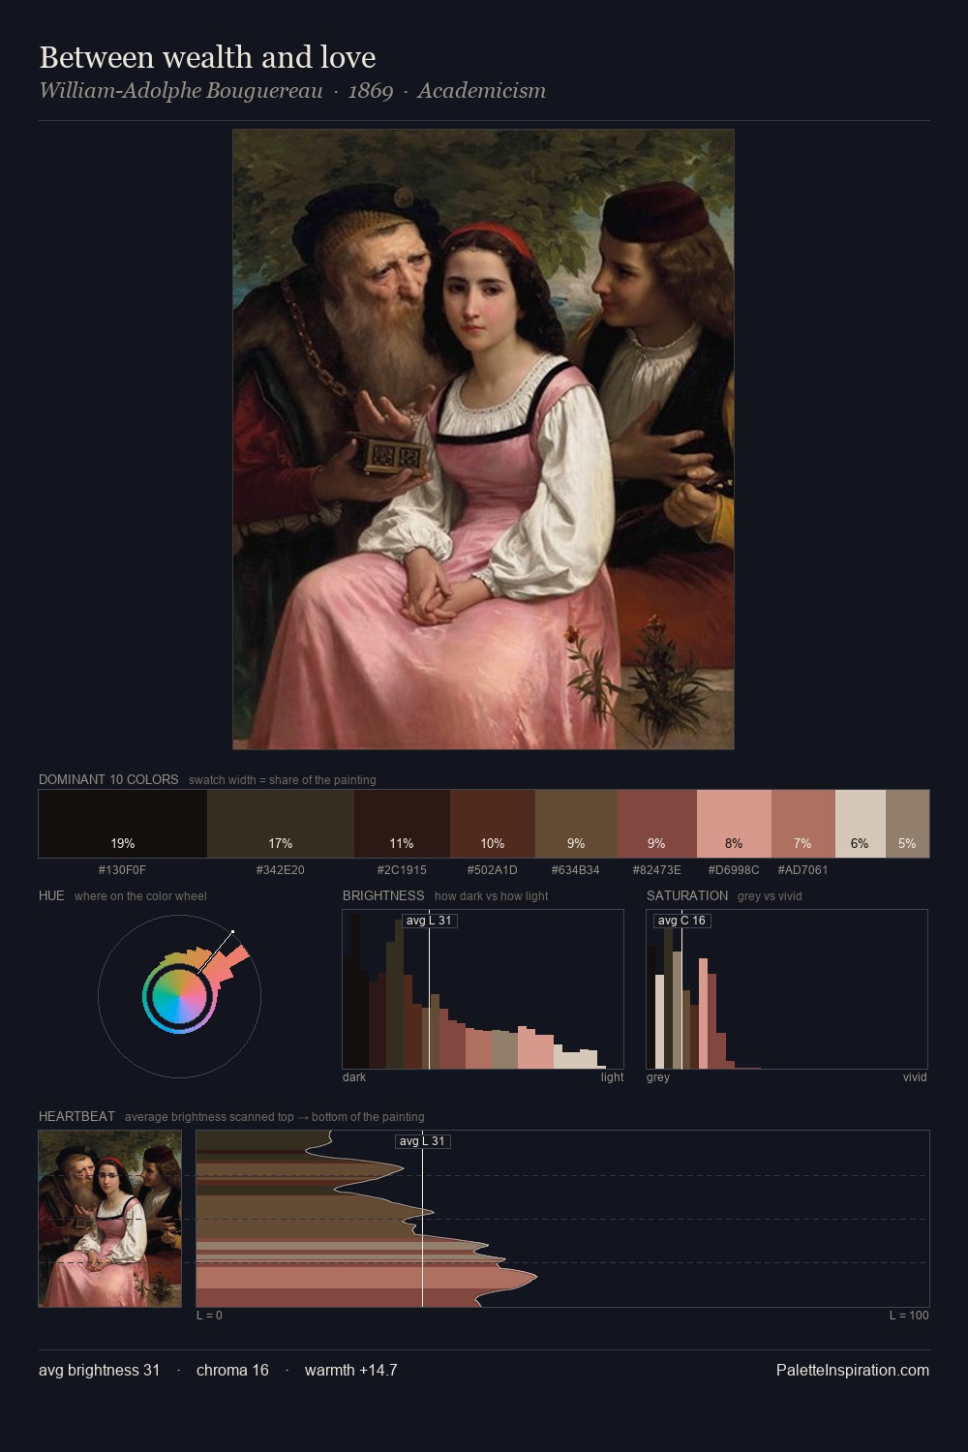Click the 'L = 100' axis label

[x=909, y=1316]
